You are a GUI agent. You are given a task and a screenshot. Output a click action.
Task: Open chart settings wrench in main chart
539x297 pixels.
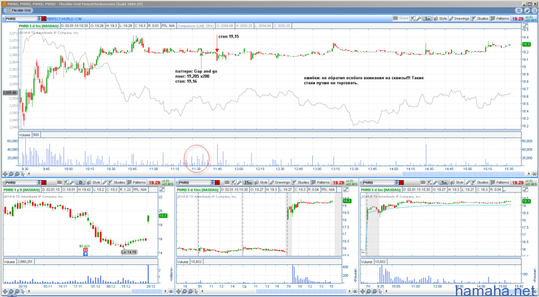[x=419, y=19]
